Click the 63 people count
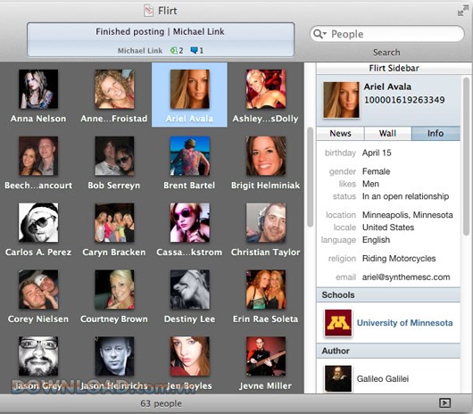 pos(161,403)
